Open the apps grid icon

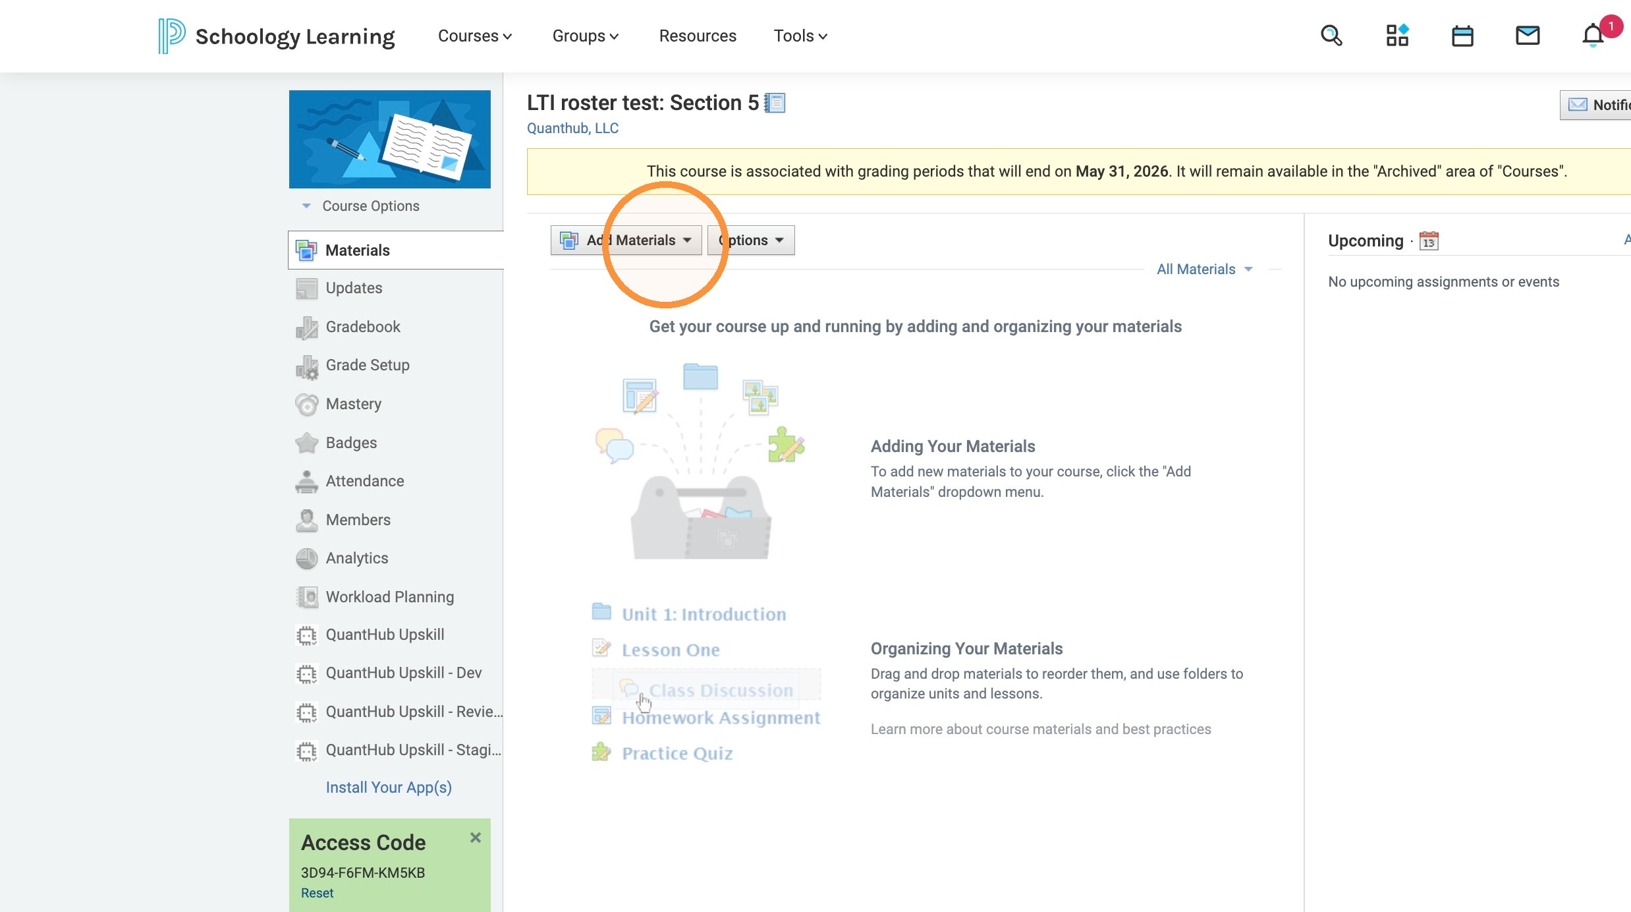click(1397, 36)
